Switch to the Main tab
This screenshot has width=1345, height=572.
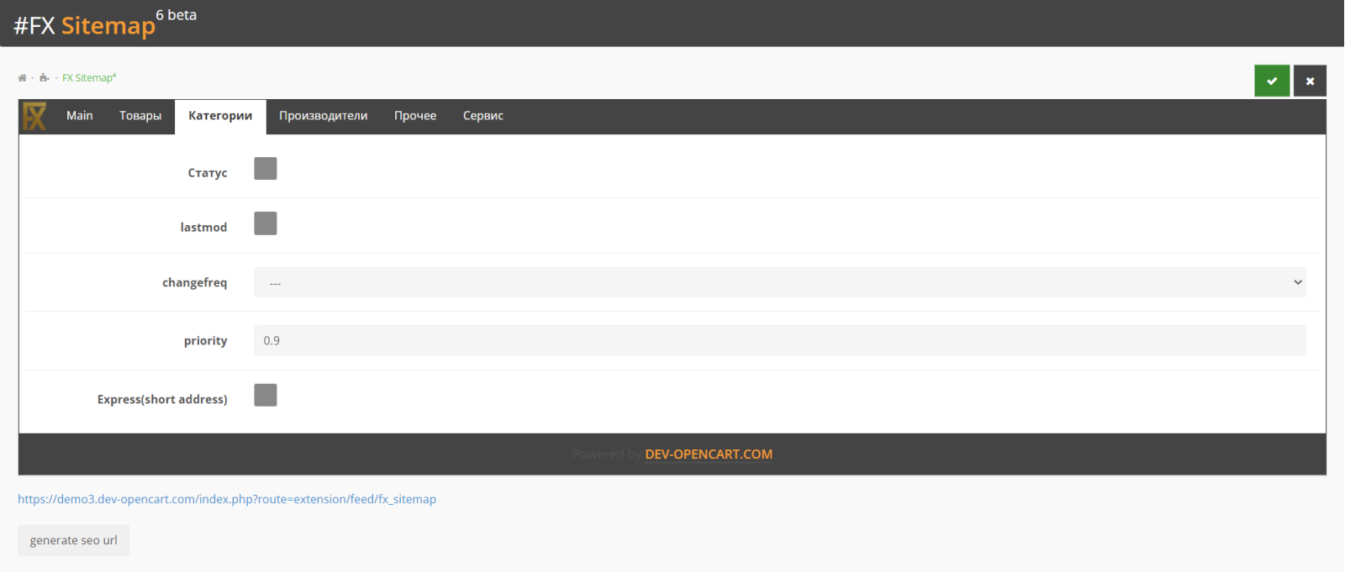[x=80, y=116]
